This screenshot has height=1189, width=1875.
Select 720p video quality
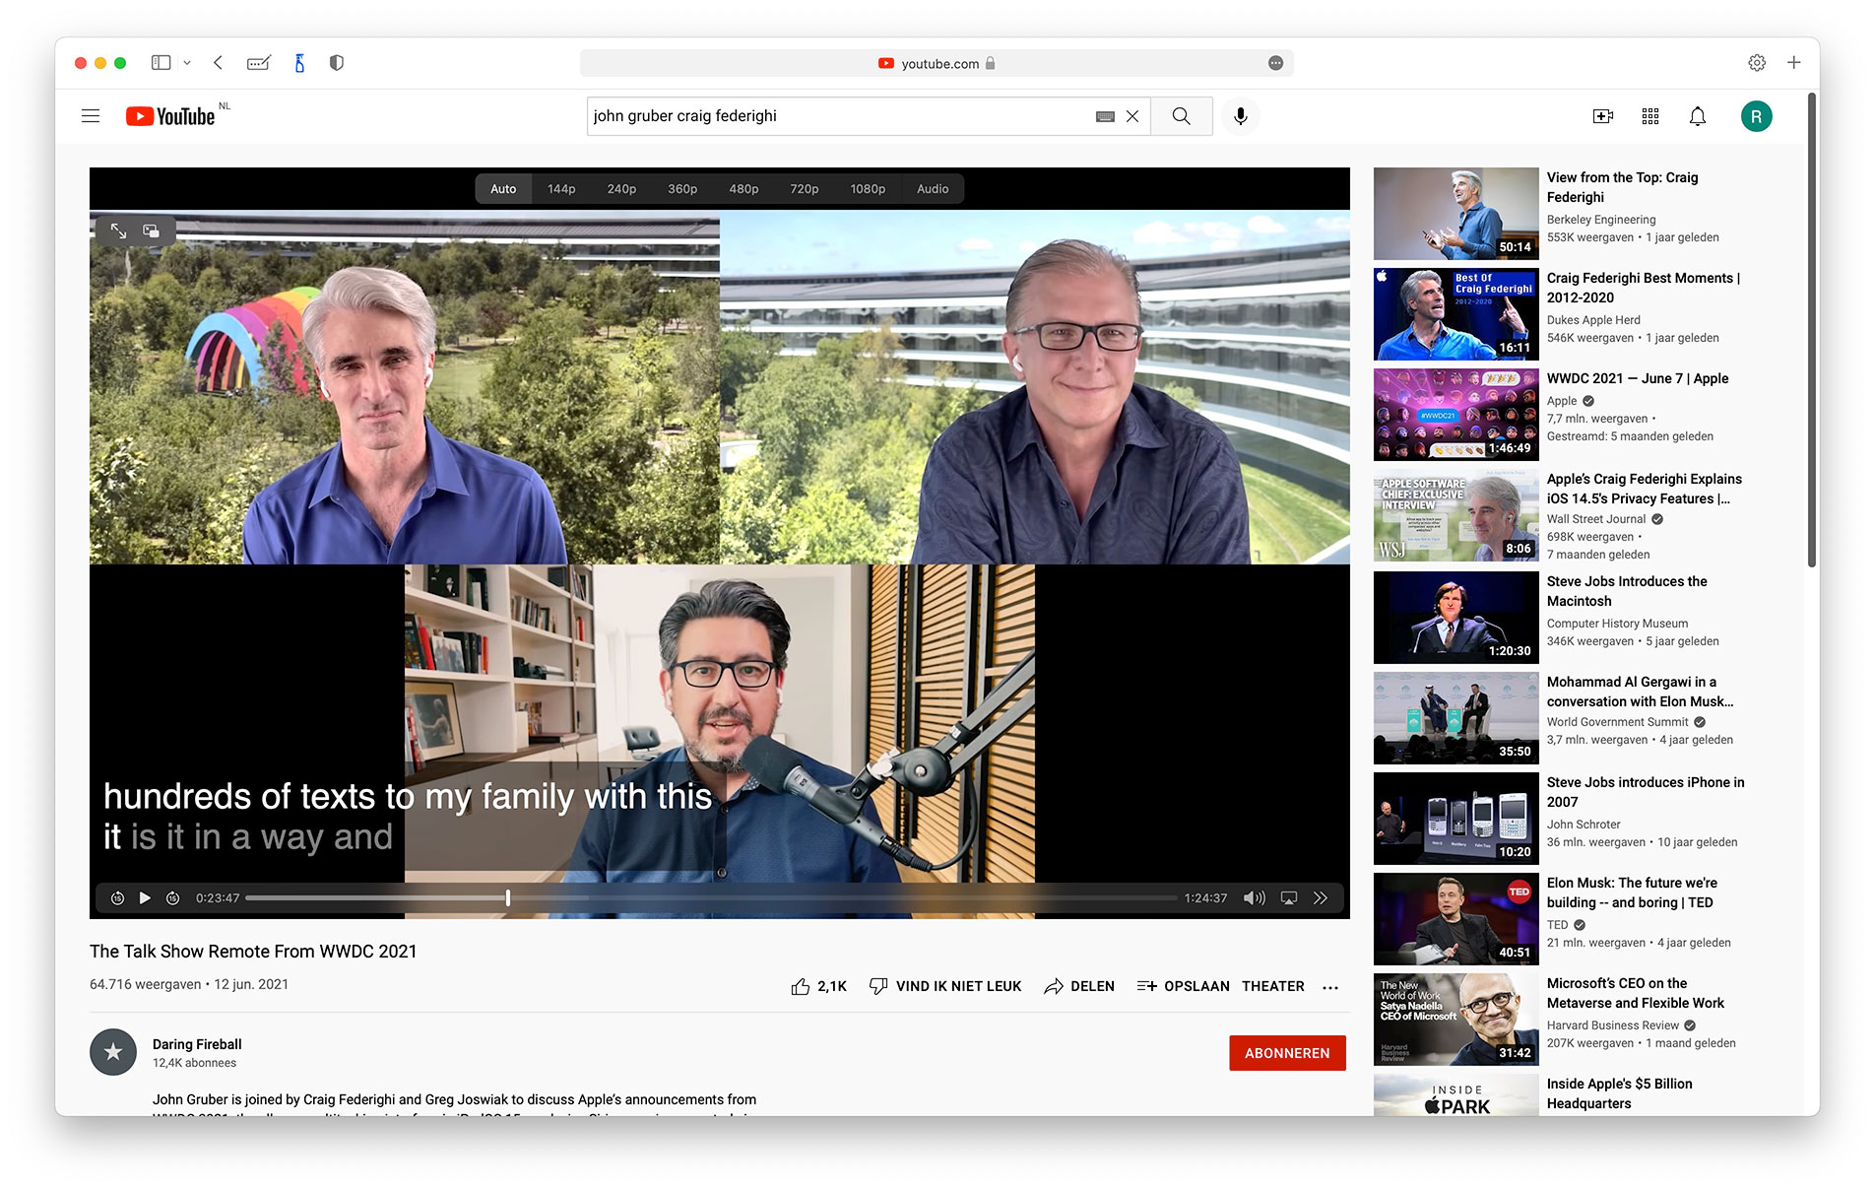pyautogui.click(x=804, y=189)
